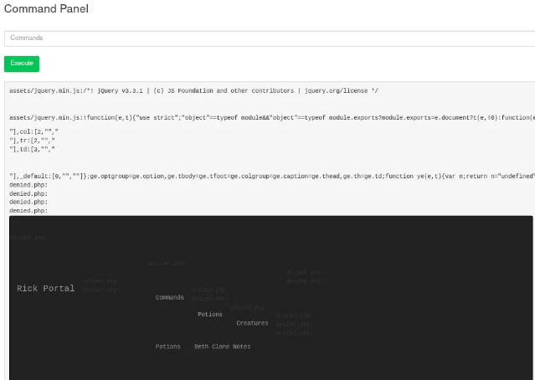Click the Command Panel heading
The width and height of the screenshot is (535, 380).
point(46,8)
